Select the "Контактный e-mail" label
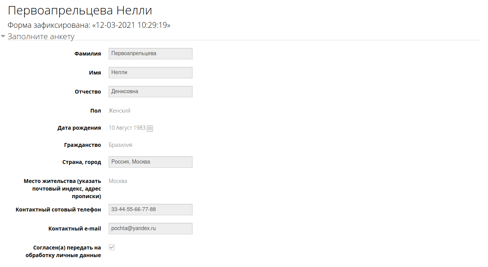This screenshot has height=267, width=488. (75, 229)
